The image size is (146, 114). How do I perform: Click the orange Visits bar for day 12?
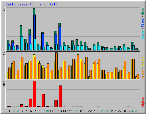point(56,66)
